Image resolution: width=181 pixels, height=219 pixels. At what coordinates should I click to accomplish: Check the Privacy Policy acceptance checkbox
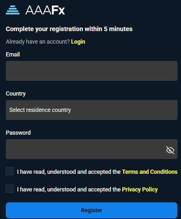(x=10, y=189)
